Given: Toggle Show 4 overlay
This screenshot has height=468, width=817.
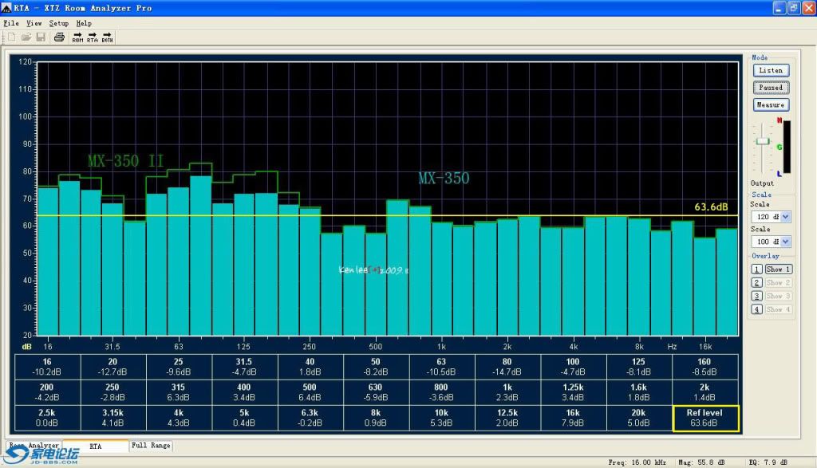Looking at the screenshot, I should [779, 309].
